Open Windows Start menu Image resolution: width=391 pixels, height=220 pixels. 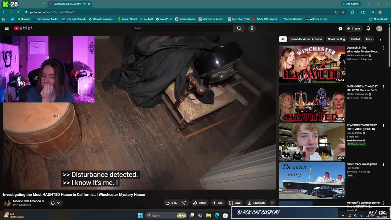click(x=140, y=215)
